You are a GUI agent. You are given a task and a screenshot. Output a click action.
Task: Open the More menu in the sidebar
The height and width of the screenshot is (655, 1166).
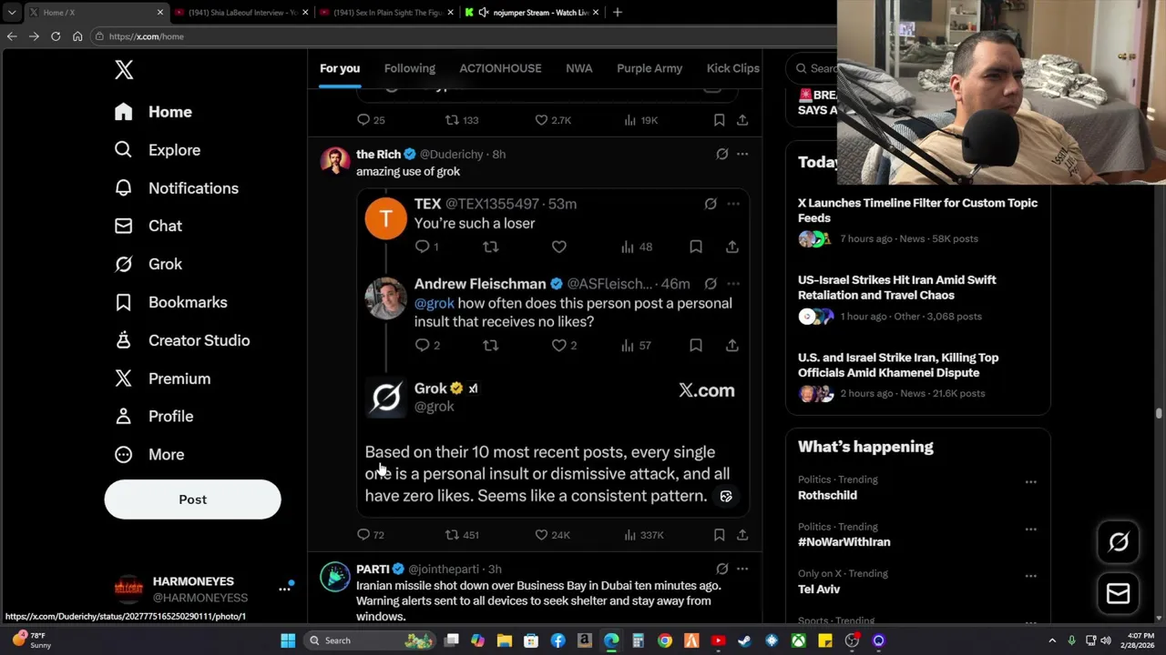point(149,455)
